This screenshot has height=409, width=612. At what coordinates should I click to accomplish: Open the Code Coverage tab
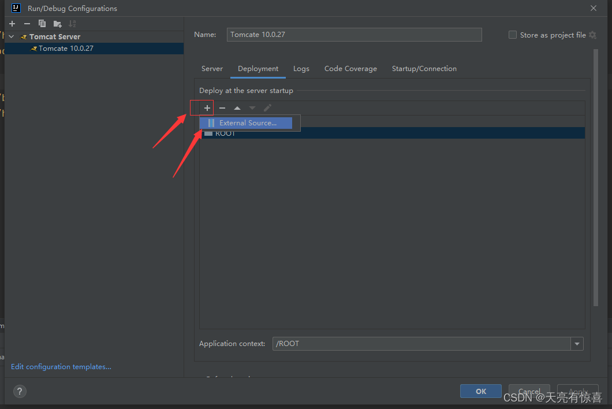(x=350, y=69)
